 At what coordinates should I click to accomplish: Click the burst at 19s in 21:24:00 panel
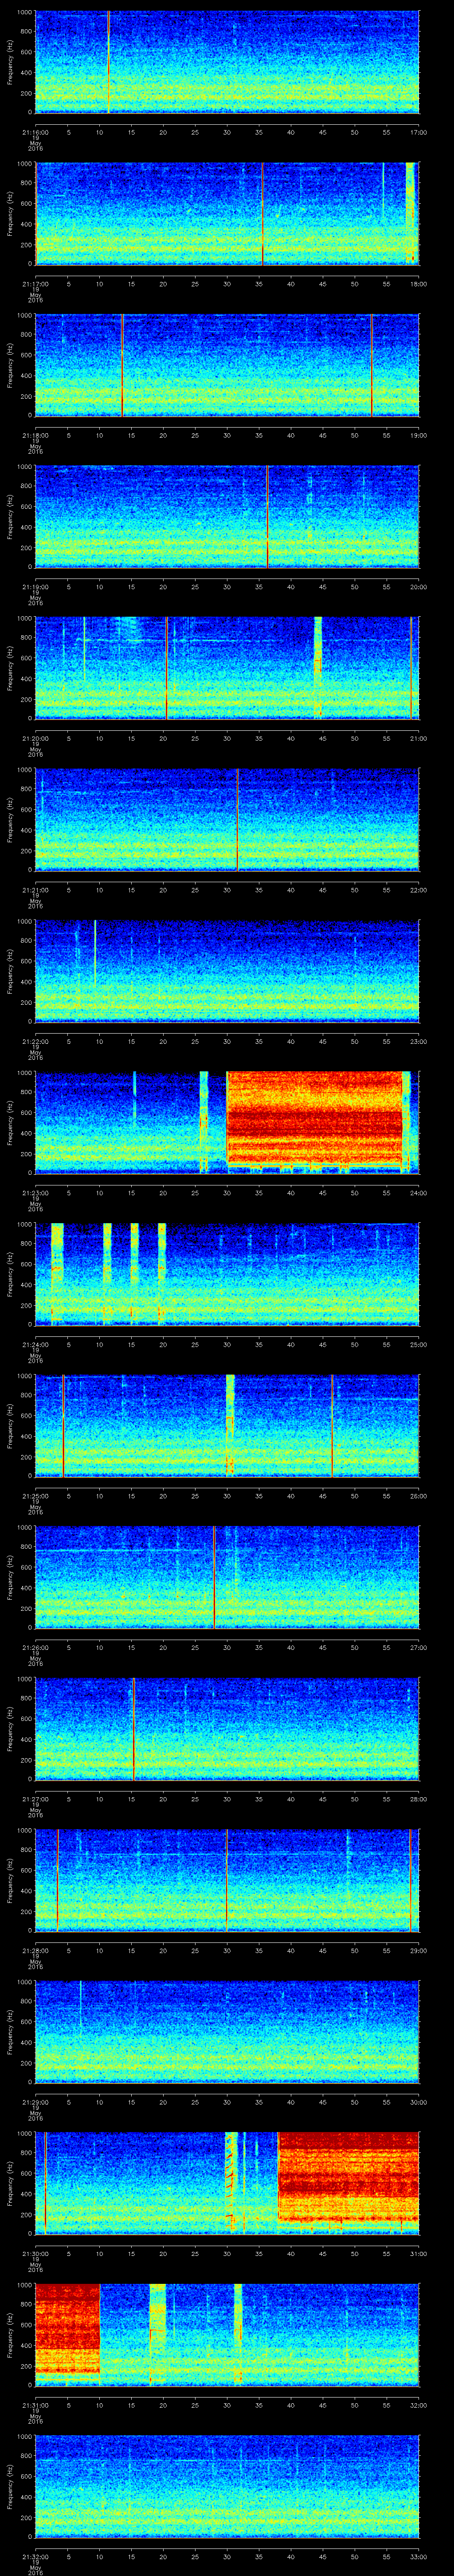click(162, 1274)
